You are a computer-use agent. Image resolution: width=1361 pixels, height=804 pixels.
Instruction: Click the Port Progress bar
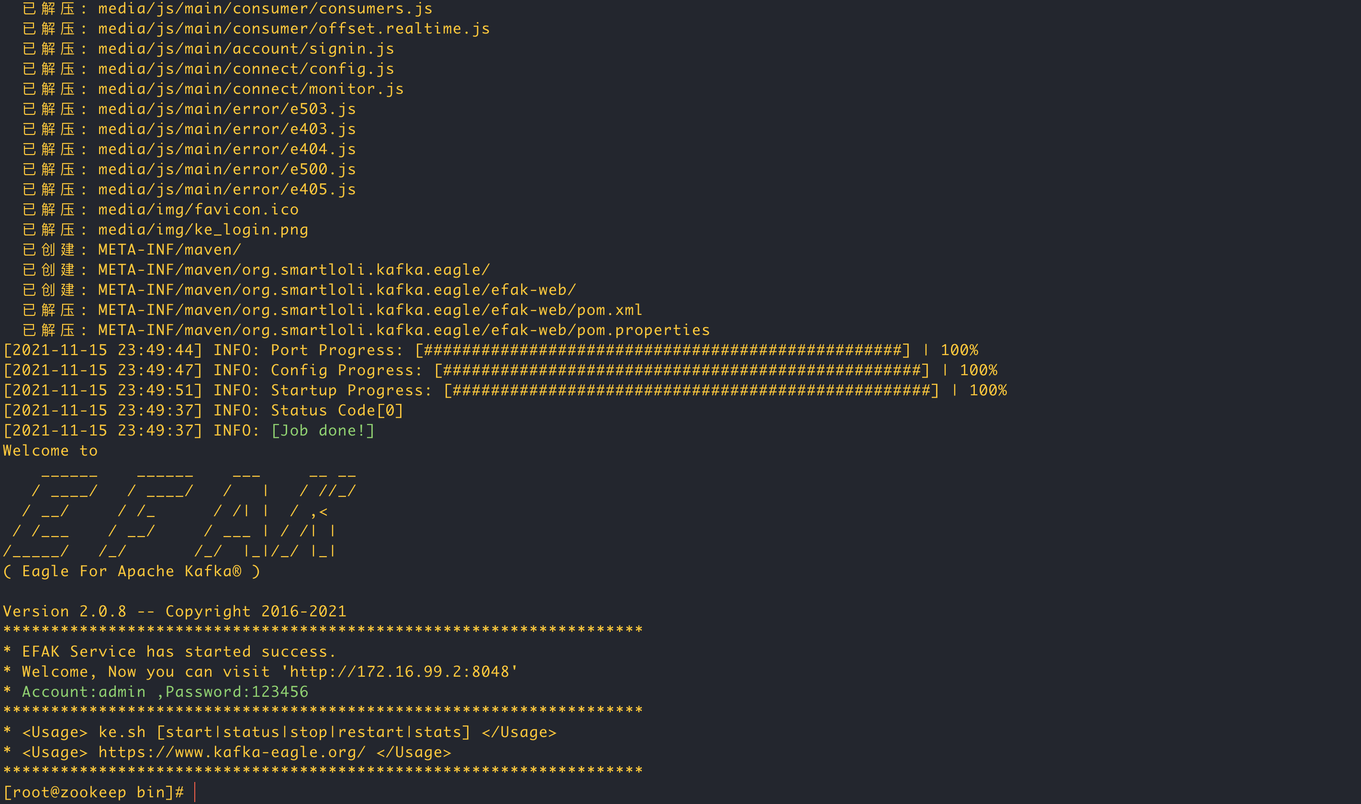pos(663,350)
